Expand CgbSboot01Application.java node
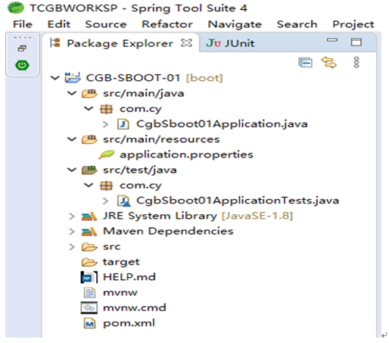The height and width of the screenshot is (343, 389). point(106,124)
